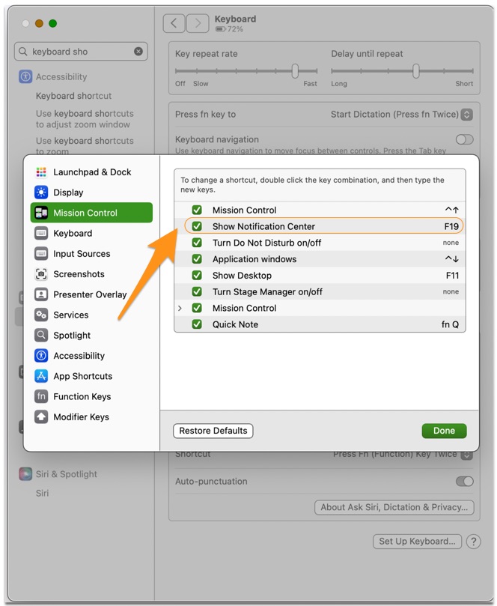Screen dimensions: 497x606
Task: Clear the search field with X icon
Action: (138, 52)
